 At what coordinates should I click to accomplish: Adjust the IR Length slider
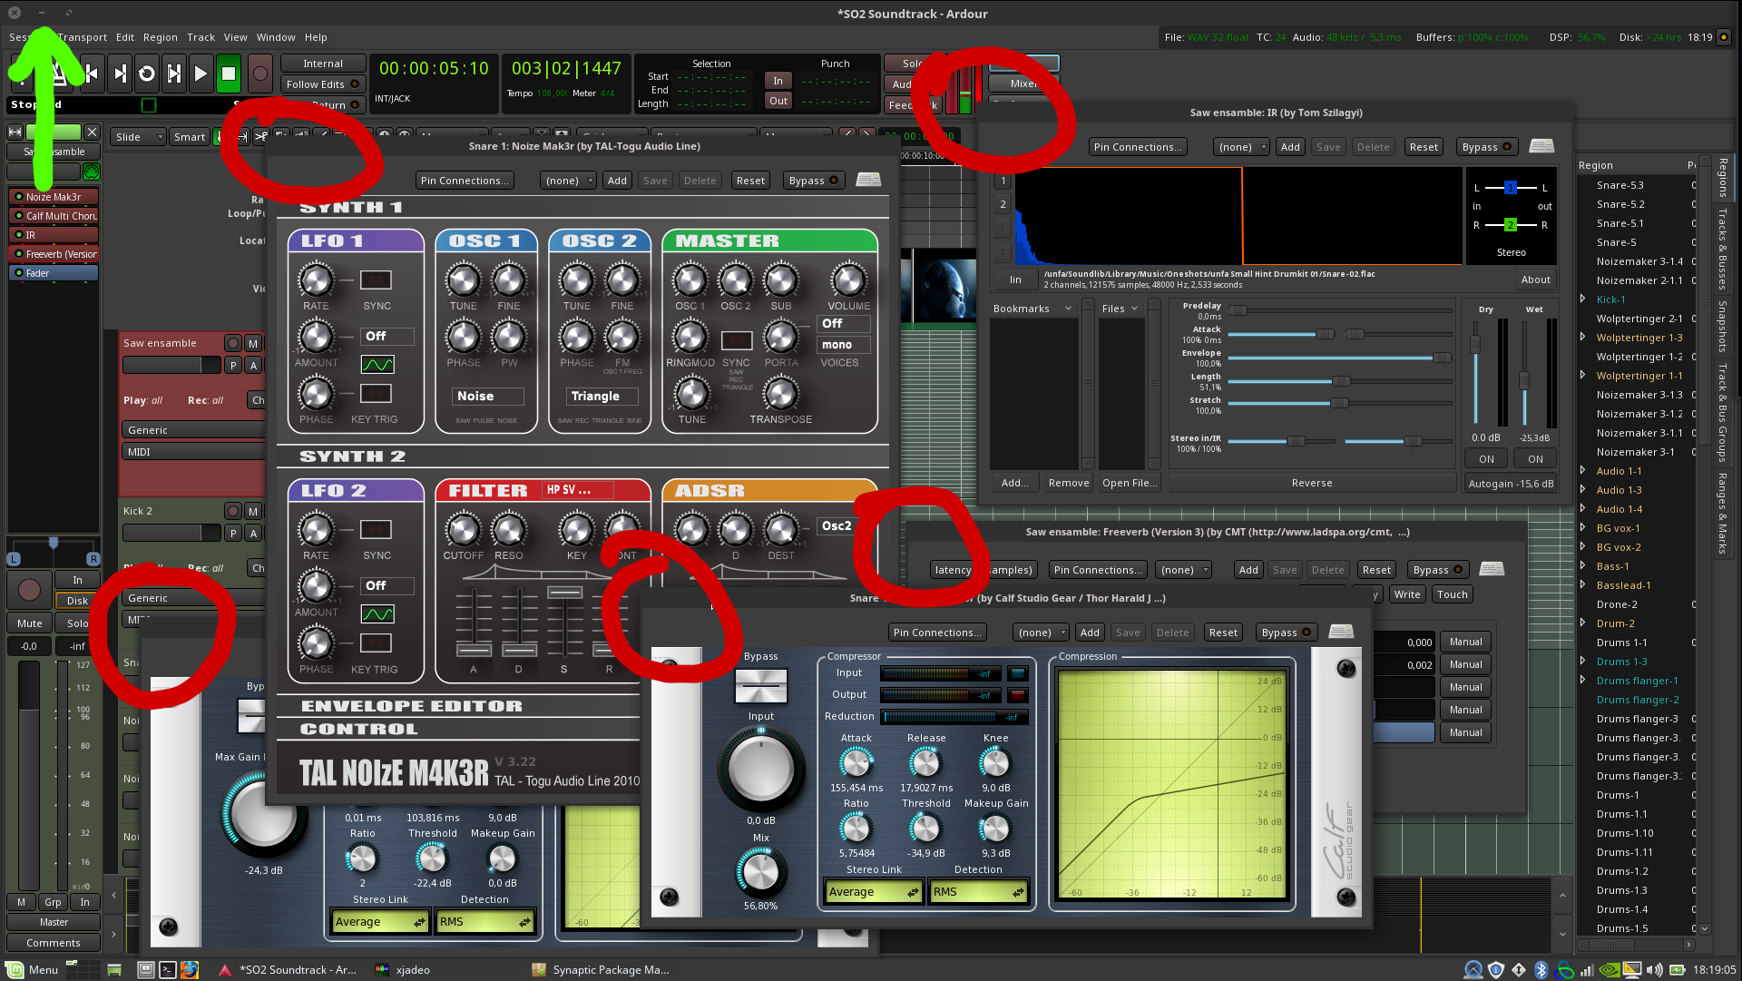[1340, 381]
